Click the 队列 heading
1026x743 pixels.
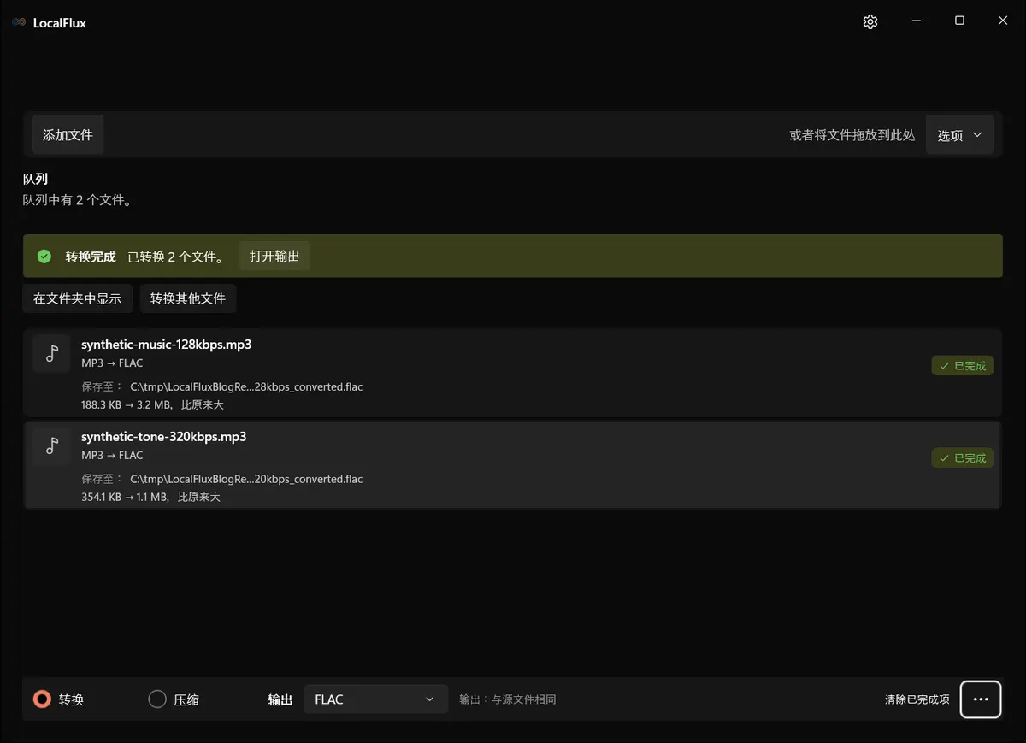tap(35, 179)
